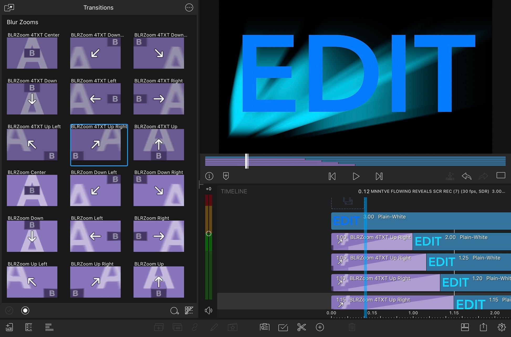Choose the BLRZoom Center transition
The width and height of the screenshot is (511, 337).
pos(32,190)
